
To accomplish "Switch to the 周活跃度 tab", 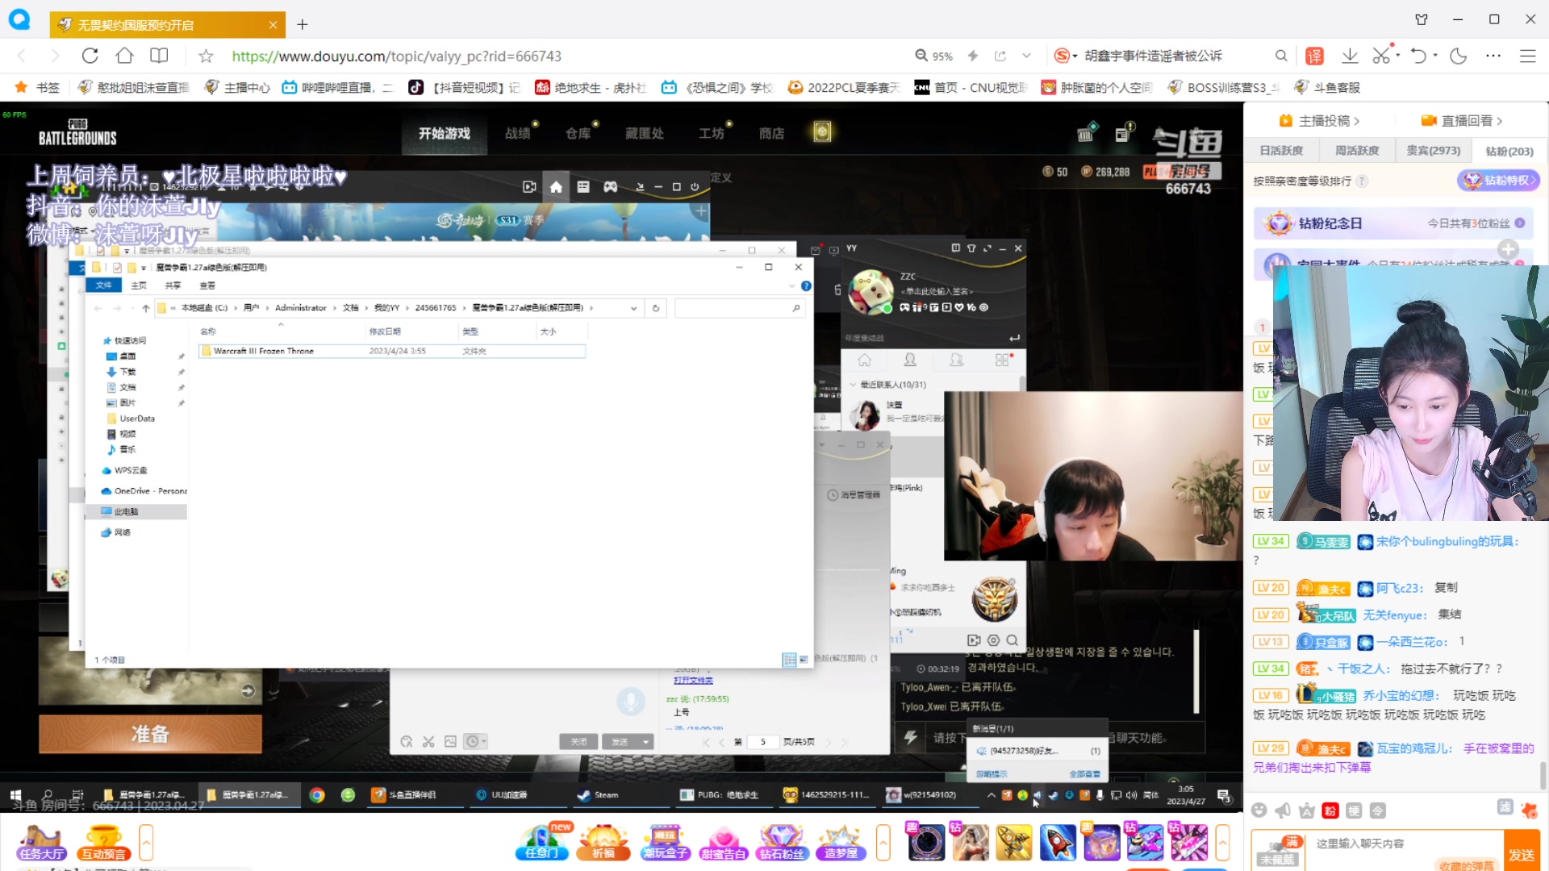I will [x=1357, y=151].
